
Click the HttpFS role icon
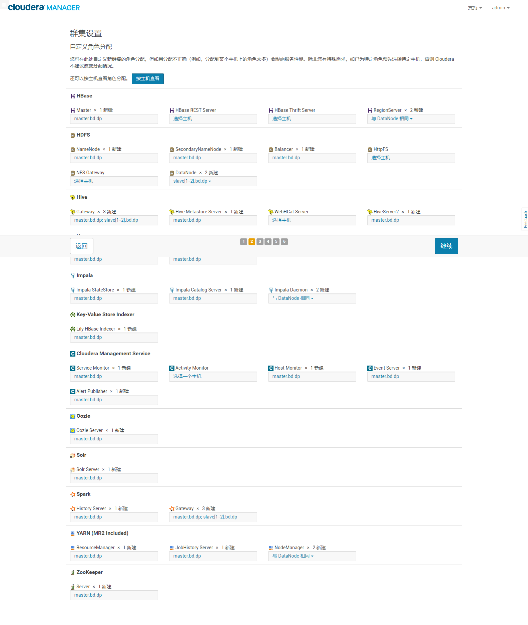point(370,150)
